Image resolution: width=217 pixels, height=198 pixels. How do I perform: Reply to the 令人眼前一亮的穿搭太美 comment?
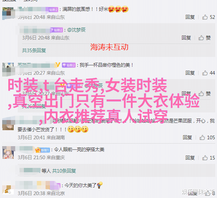(x=190, y=158)
